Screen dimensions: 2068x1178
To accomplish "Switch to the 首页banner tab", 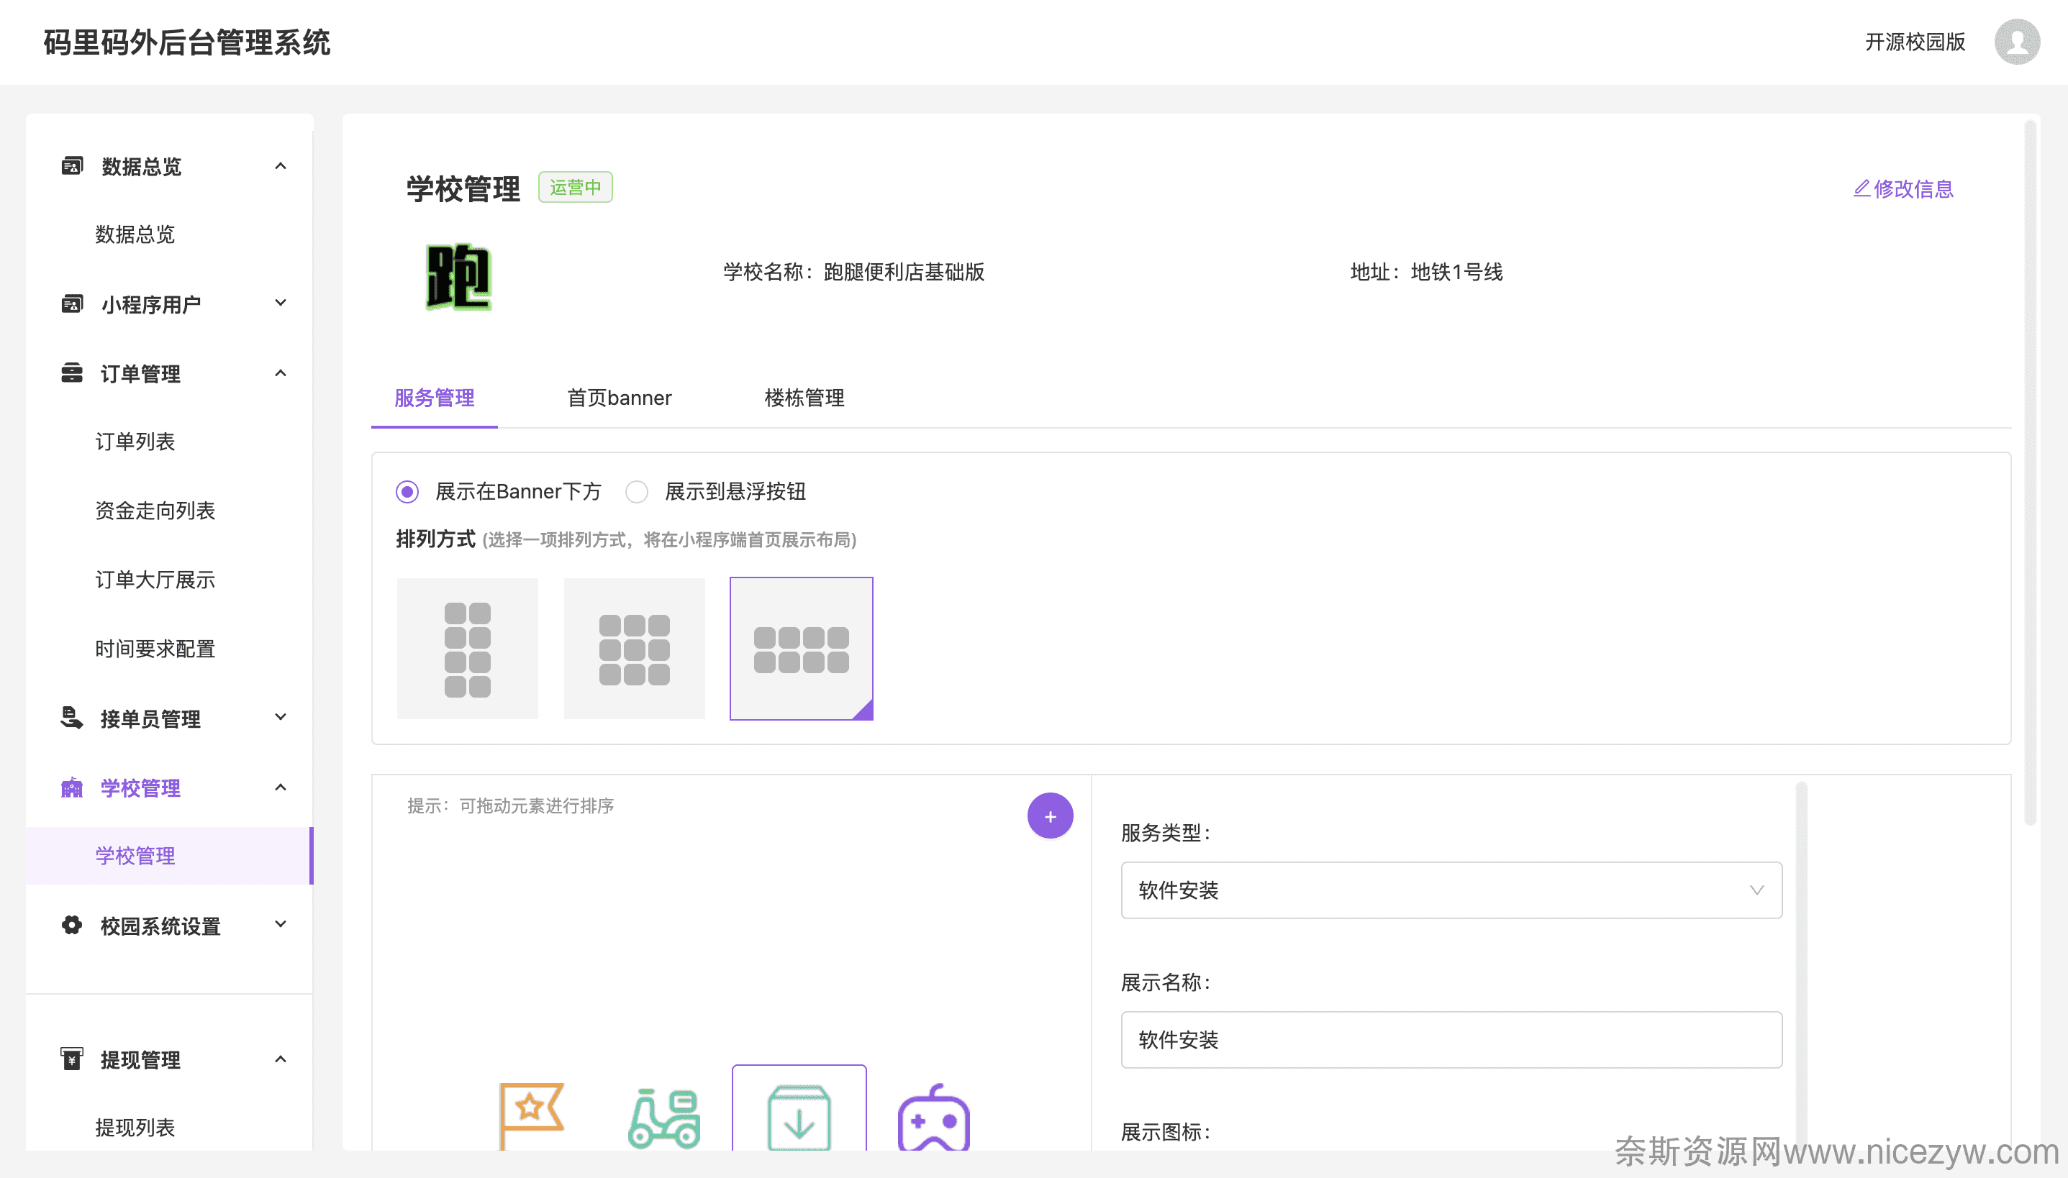I will click(620, 398).
